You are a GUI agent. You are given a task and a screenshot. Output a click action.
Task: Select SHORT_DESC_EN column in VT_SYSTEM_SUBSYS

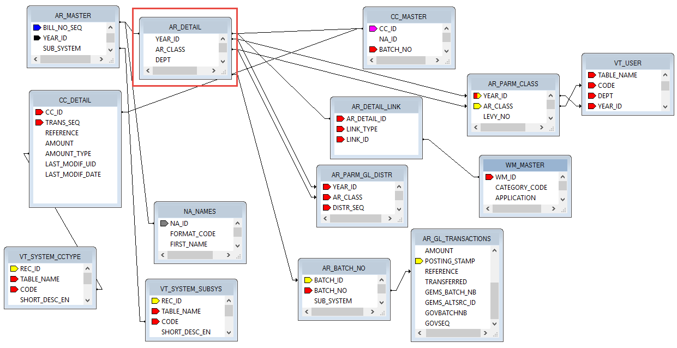coord(185,332)
